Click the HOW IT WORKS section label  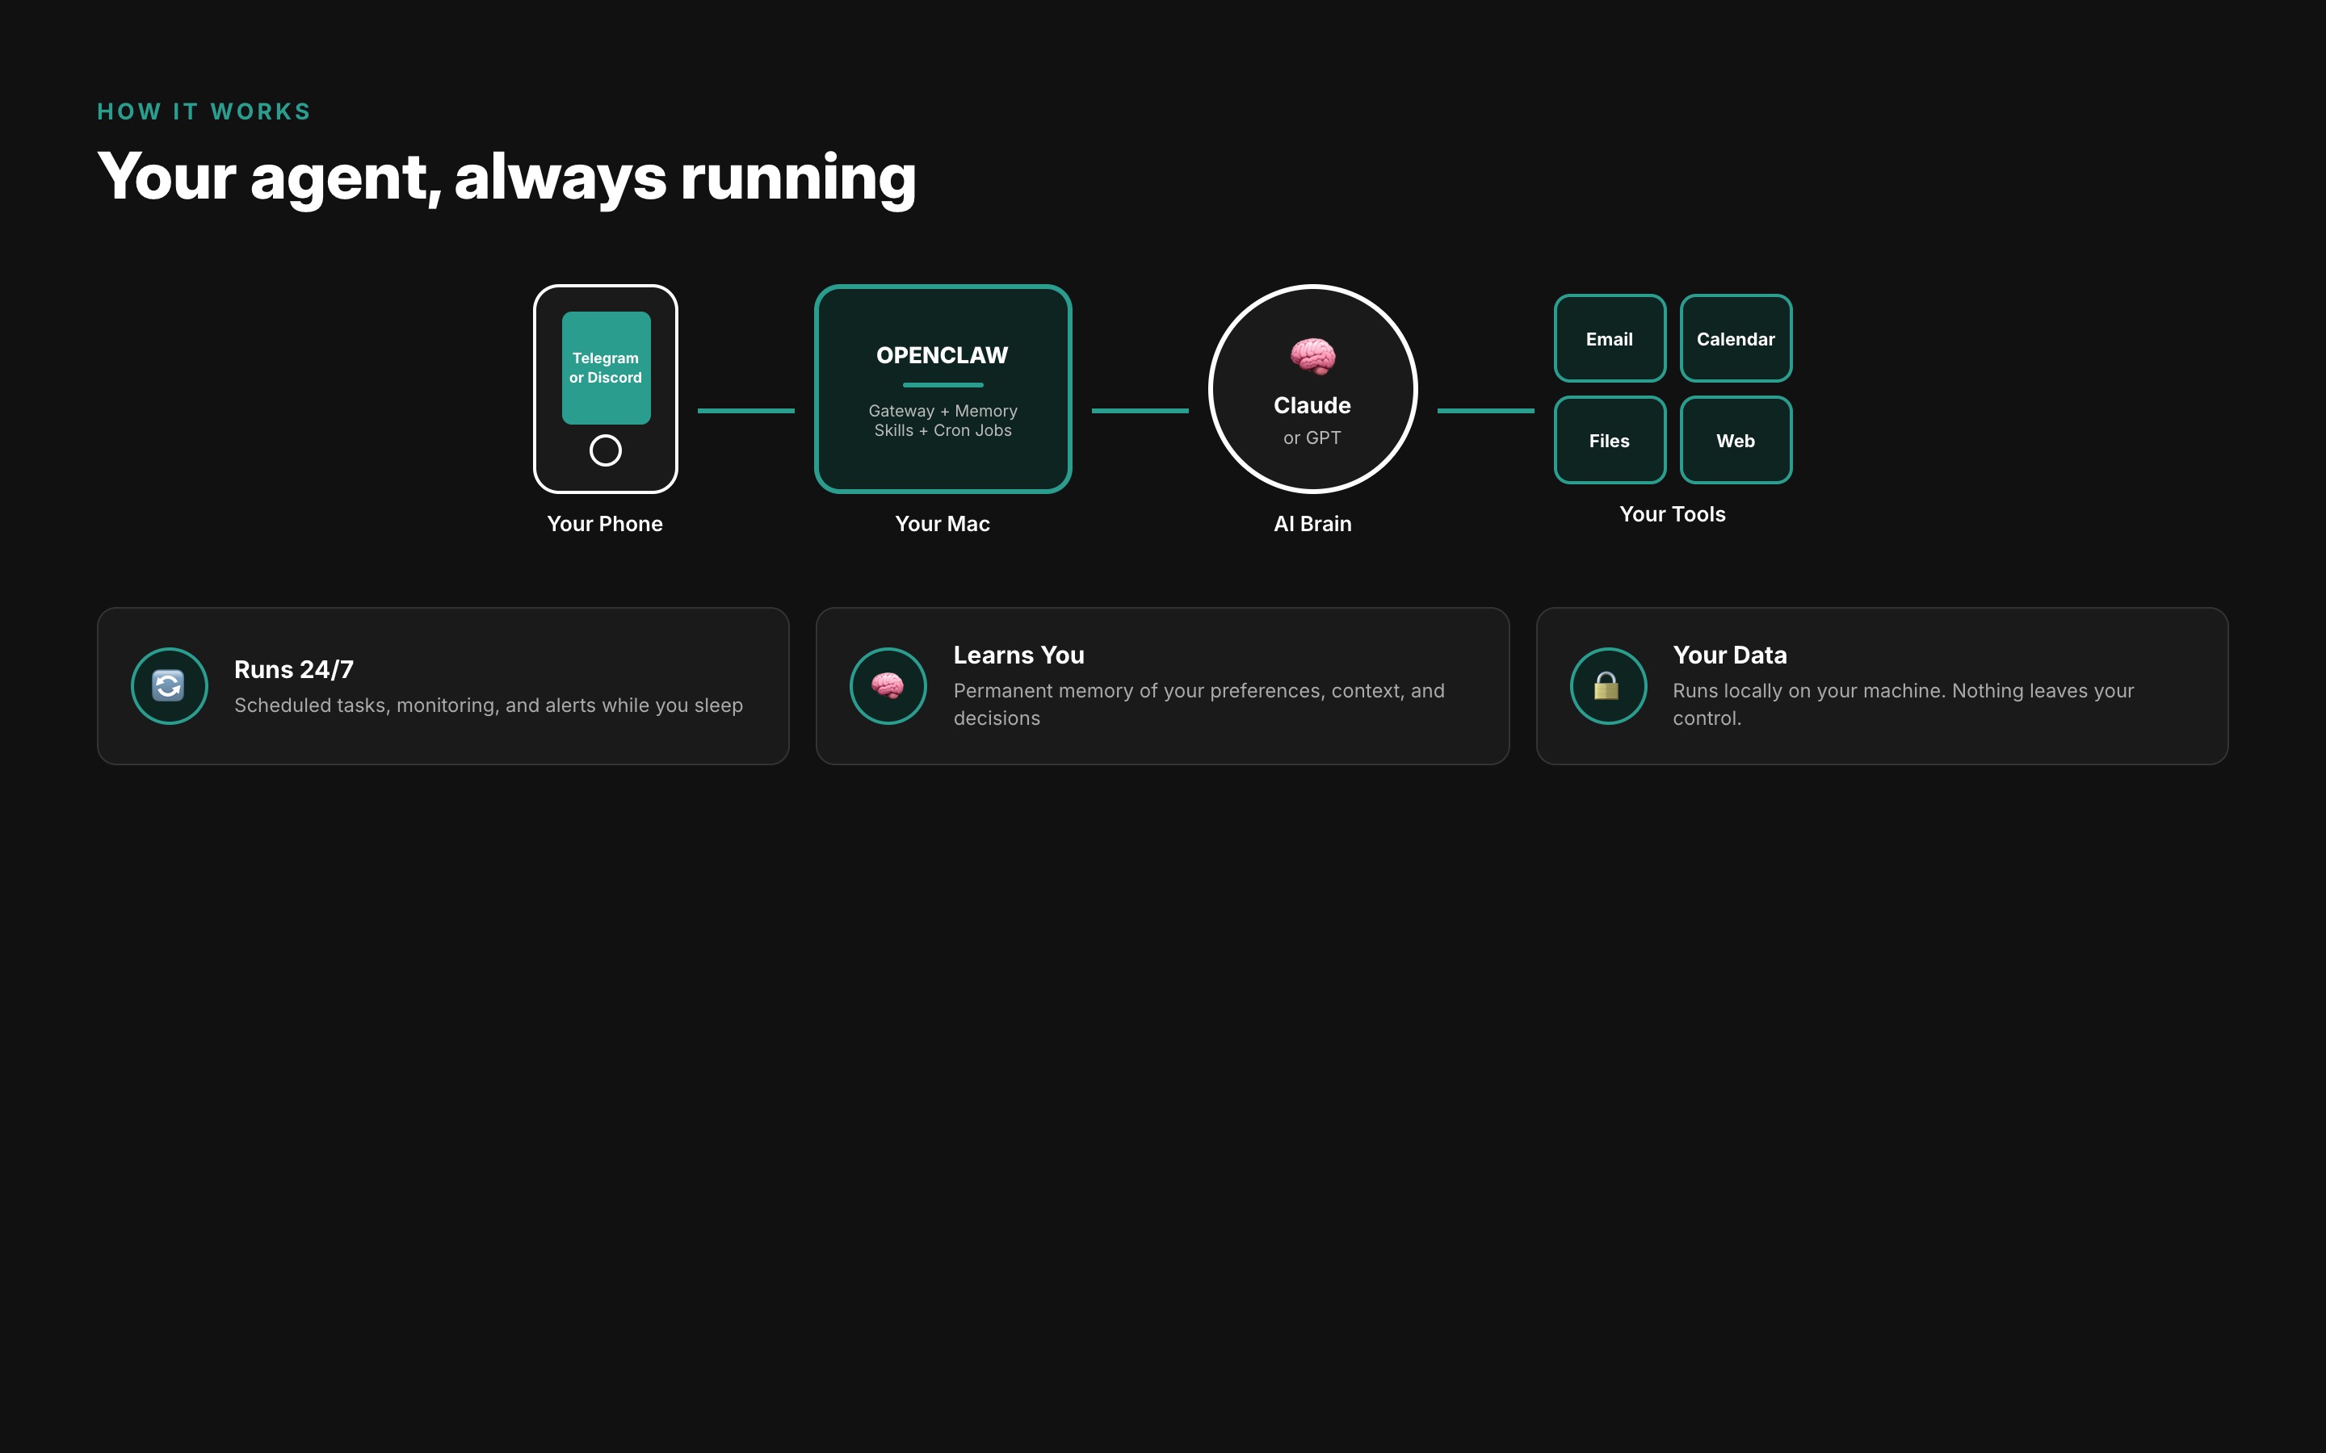click(x=204, y=111)
